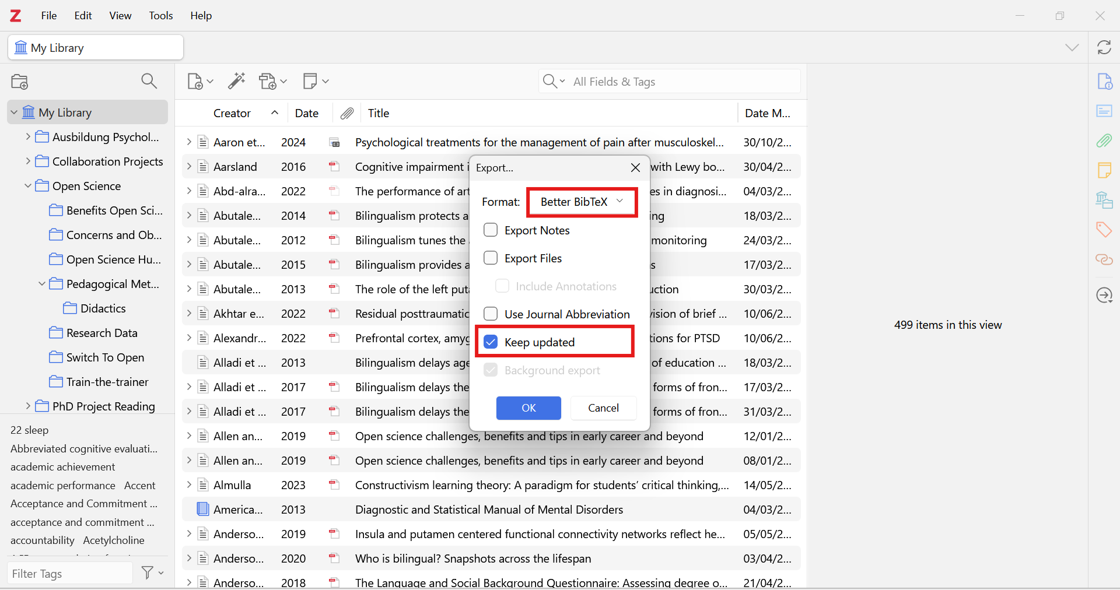Expand the Aaron et... item row
Screen dimensions: 1120x590
189,142
